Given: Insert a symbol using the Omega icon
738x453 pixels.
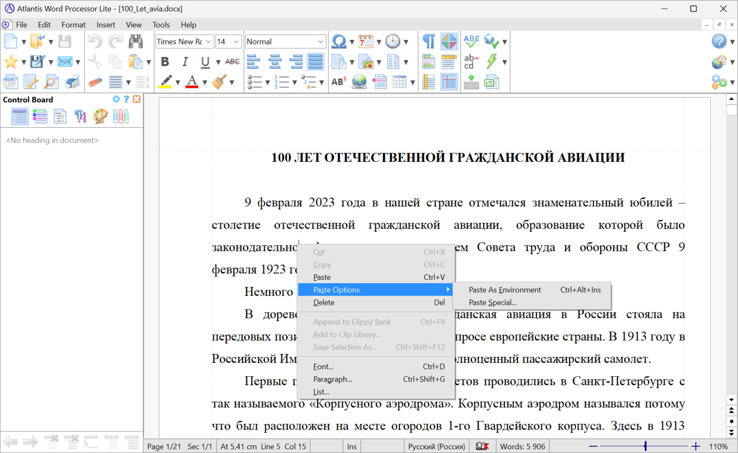Looking at the screenshot, I should point(338,41).
